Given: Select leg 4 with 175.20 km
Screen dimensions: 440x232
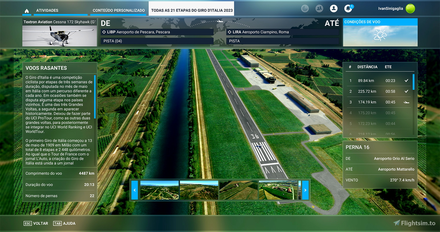Looking at the screenshot, I should click(x=379, y=113).
